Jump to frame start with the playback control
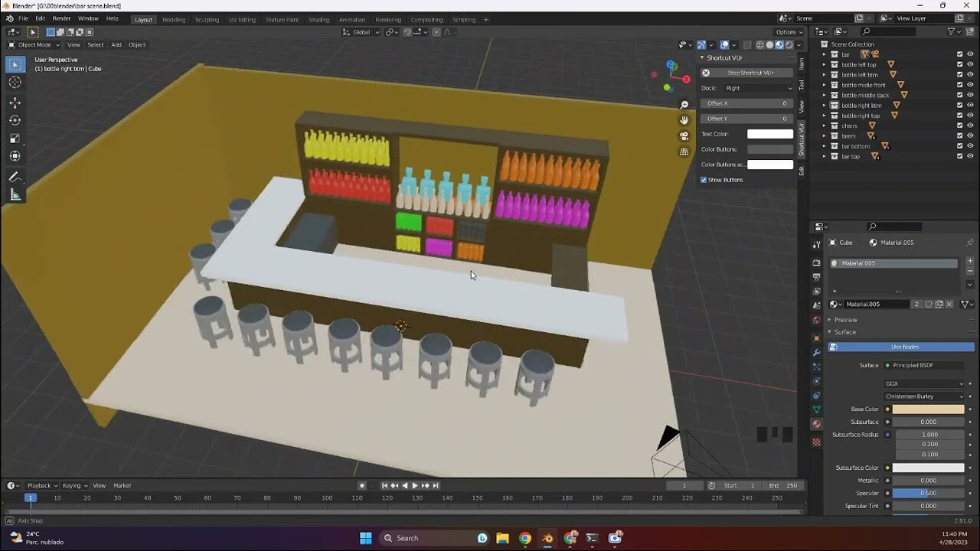This screenshot has width=980, height=551. [x=385, y=485]
